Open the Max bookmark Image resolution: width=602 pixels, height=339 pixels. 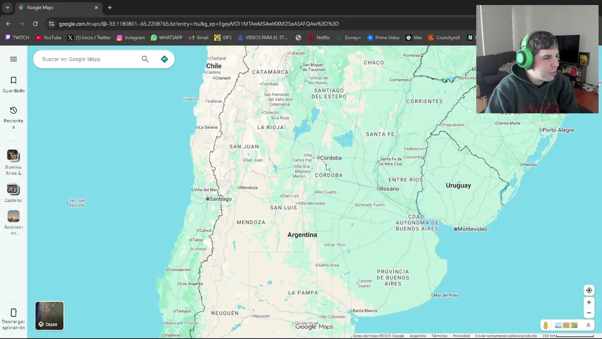point(414,38)
